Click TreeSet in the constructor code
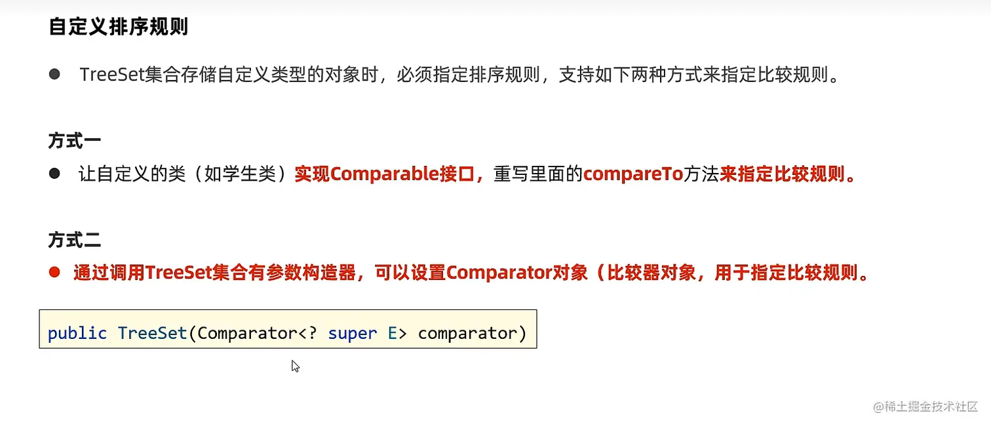 tap(153, 333)
